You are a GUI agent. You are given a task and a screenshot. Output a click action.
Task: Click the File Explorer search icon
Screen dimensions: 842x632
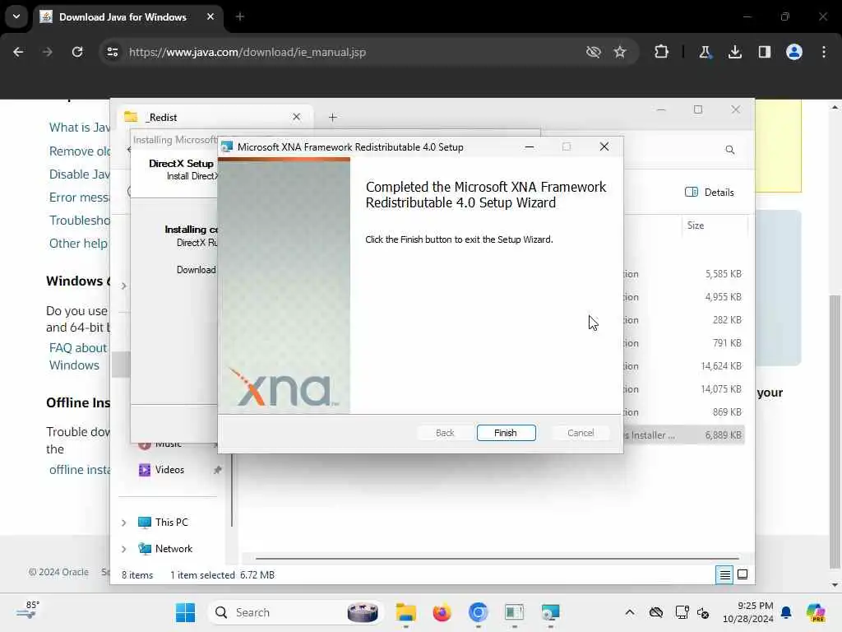tap(730, 150)
